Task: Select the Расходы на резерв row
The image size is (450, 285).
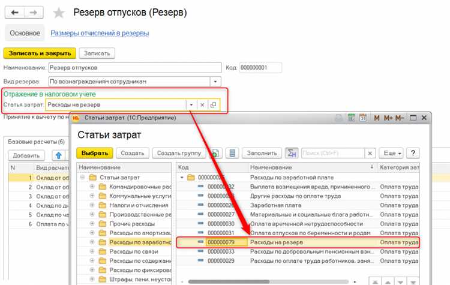Action: pyautogui.click(x=298, y=242)
